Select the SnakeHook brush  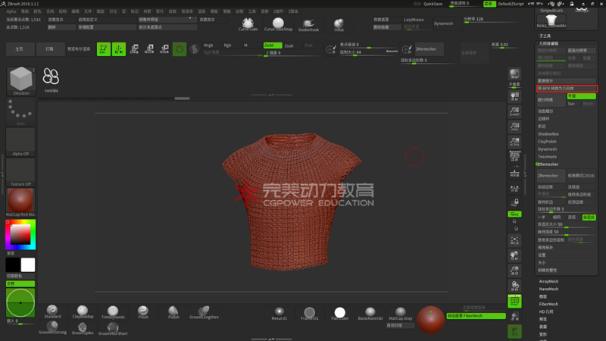(308, 24)
